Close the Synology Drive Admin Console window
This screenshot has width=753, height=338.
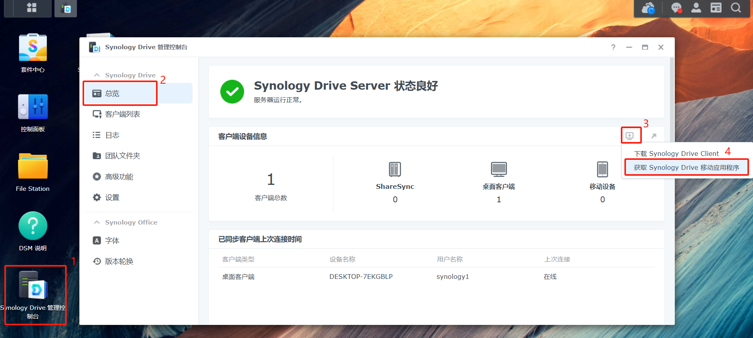661,47
